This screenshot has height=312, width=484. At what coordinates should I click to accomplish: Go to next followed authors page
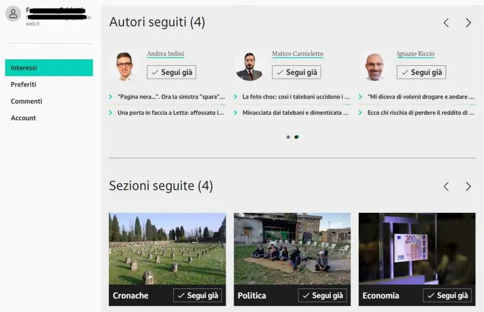(x=468, y=23)
